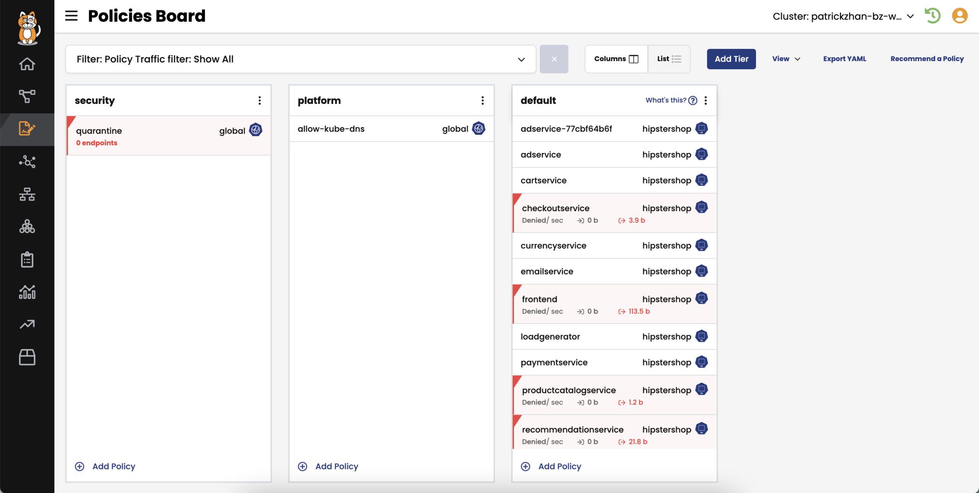Click the hamburger menu icon beside Policies Board
The image size is (979, 493).
(x=71, y=16)
